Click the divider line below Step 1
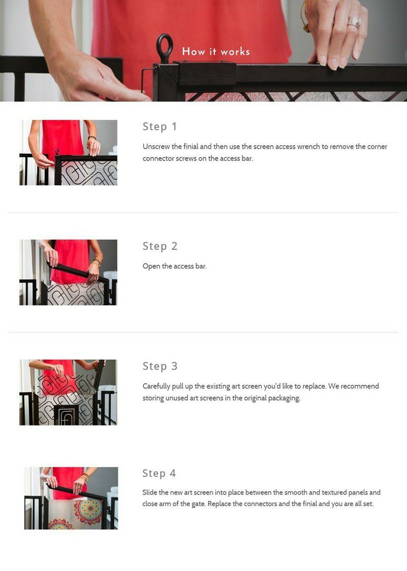Image resolution: width=407 pixels, height=571 pixels. pos(203,212)
